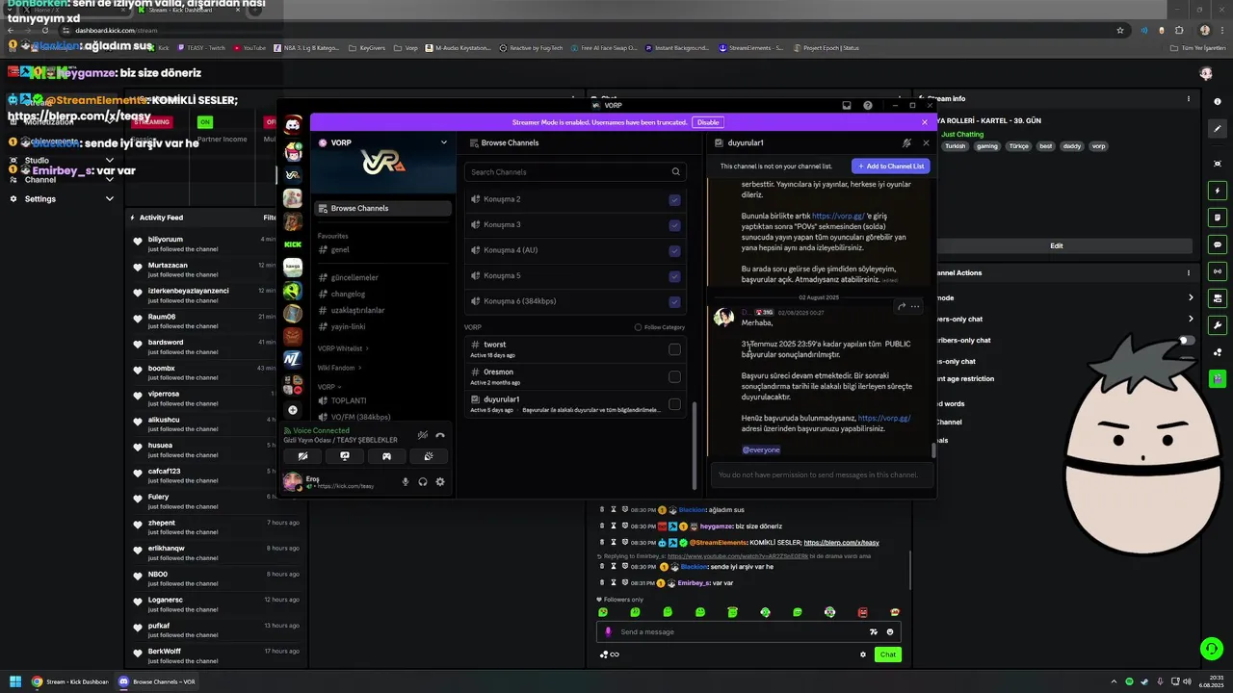Check the duyurular1 channel checkbox
Viewport: 1233px width, 693px height.
(674, 404)
